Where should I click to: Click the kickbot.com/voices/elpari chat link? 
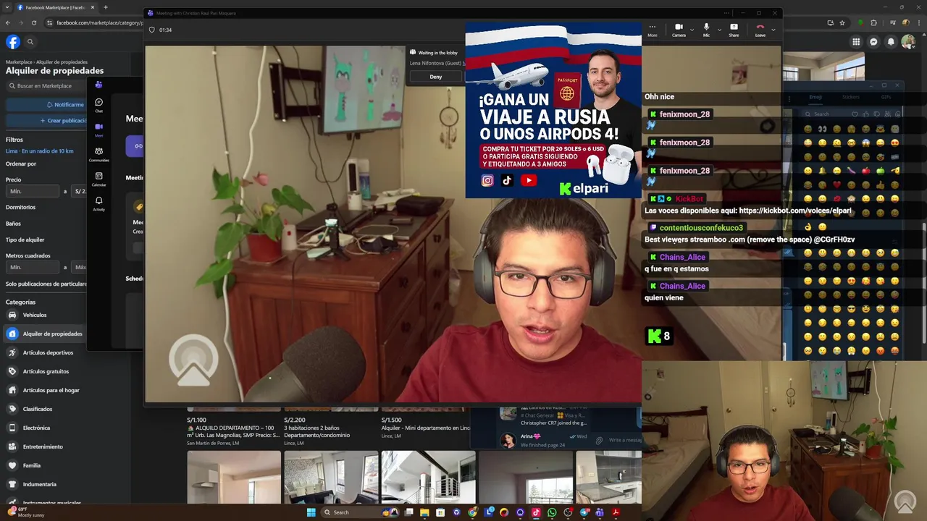click(795, 211)
